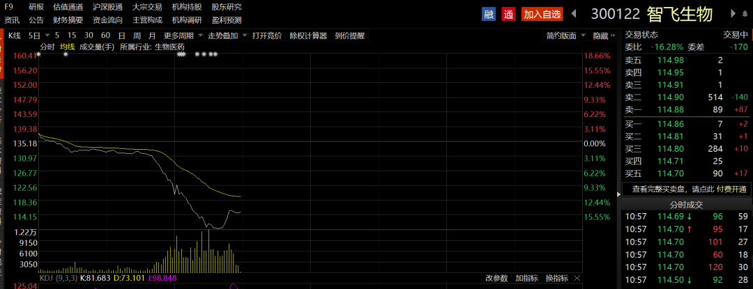The height and width of the screenshot is (289, 753).
Task: Click the 付费开通 paid subscription link
Action: pos(732,189)
